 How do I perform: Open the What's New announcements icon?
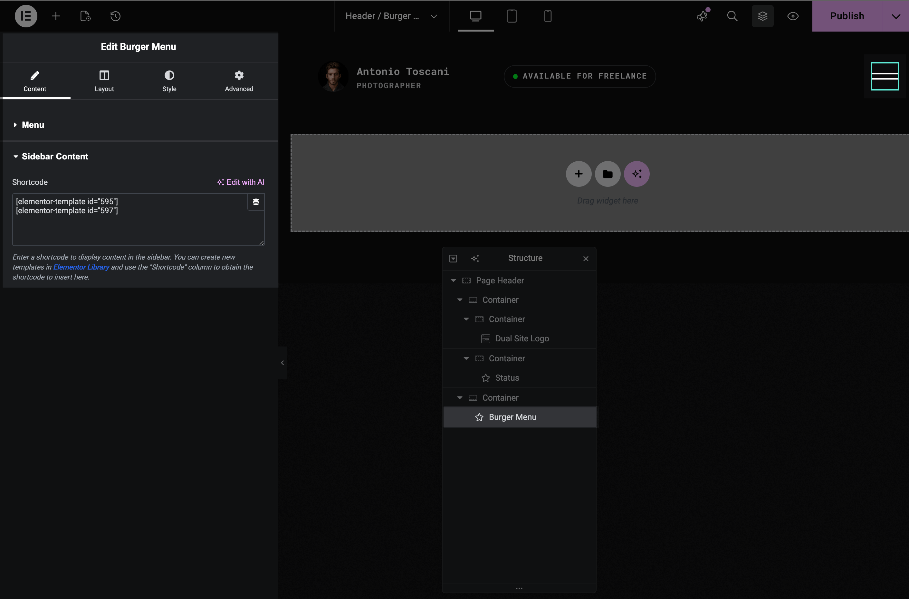tap(702, 16)
